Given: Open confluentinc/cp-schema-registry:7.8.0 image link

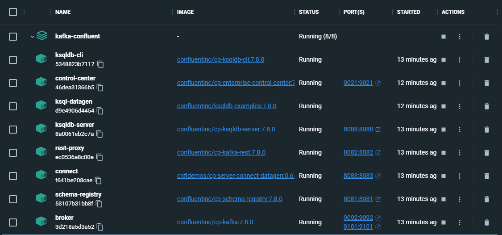Looking at the screenshot, I should pyautogui.click(x=229, y=199).
